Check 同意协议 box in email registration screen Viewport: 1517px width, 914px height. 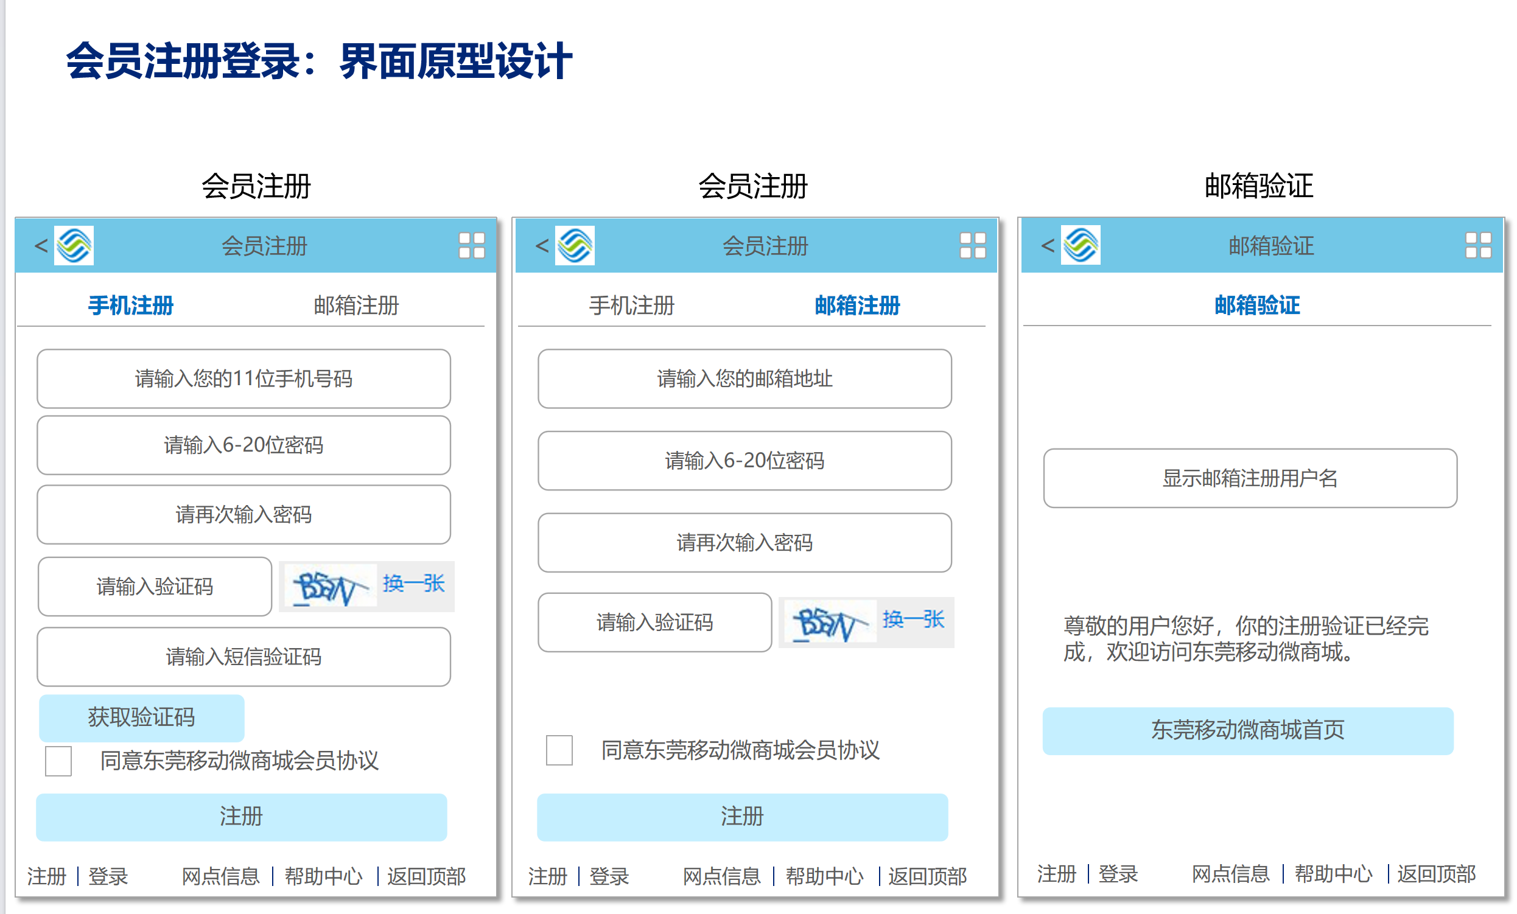[x=559, y=750]
